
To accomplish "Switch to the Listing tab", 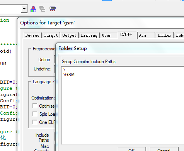I will pos(89,35).
